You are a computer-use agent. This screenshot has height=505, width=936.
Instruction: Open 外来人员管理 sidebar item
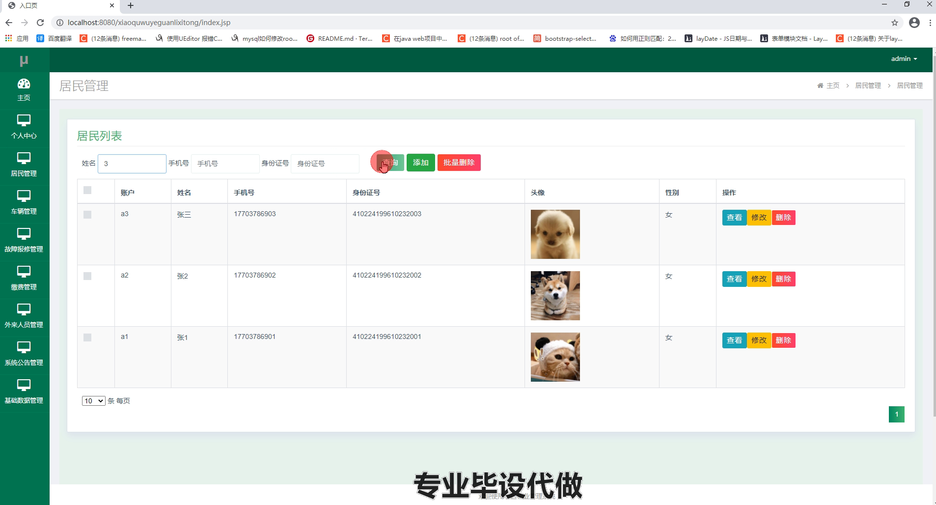click(x=24, y=317)
